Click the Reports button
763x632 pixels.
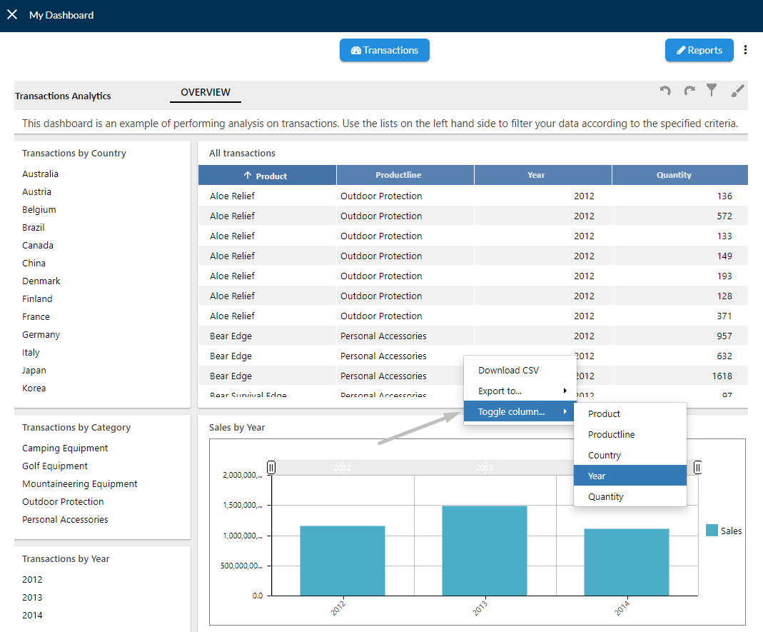699,50
